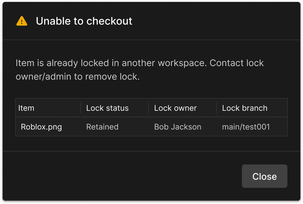The image size is (303, 204).
Task: Click the Lock owner column header
Action: 175,108
